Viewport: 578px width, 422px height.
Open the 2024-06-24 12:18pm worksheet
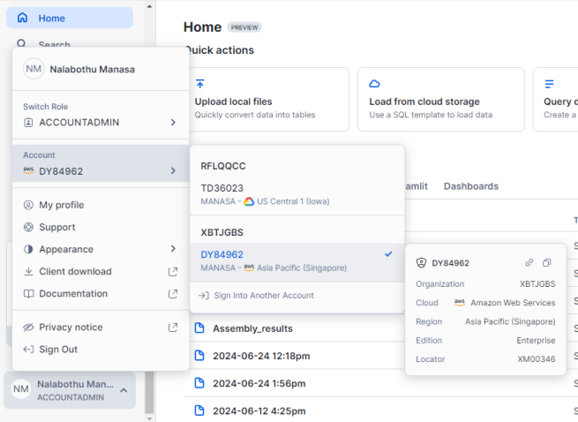tap(260, 356)
